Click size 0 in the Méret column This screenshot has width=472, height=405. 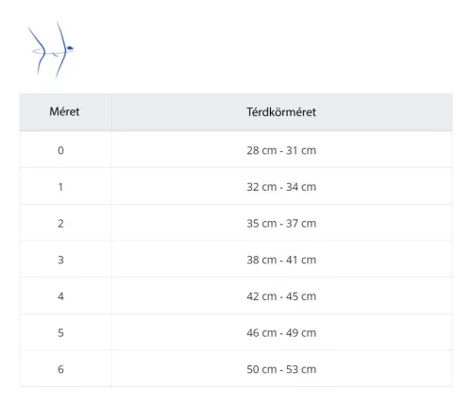click(60, 150)
